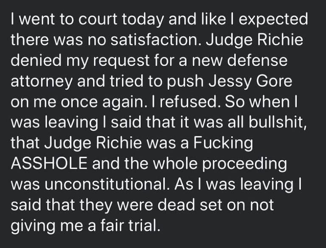Click on the word "push"
This screenshot has height=248, width=326.
click(185, 82)
